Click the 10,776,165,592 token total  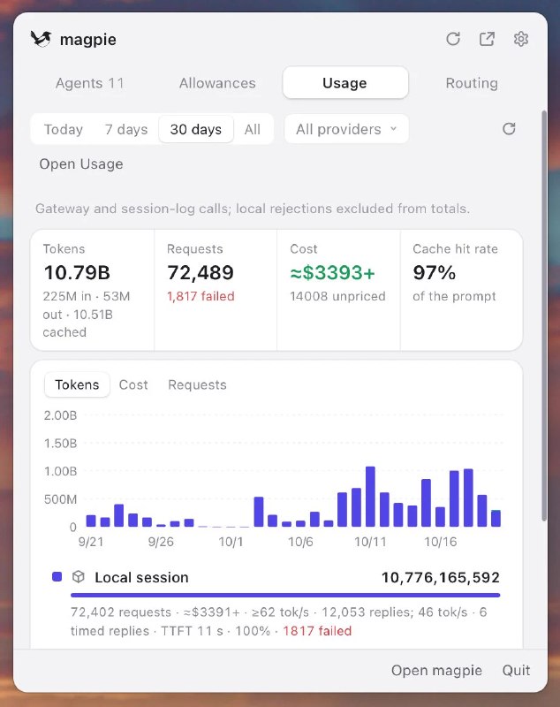coord(441,577)
